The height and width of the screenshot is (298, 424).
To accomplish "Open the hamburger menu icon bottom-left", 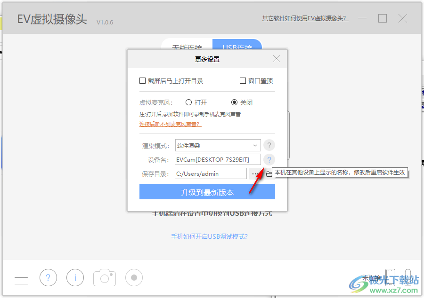I will (x=21, y=277).
